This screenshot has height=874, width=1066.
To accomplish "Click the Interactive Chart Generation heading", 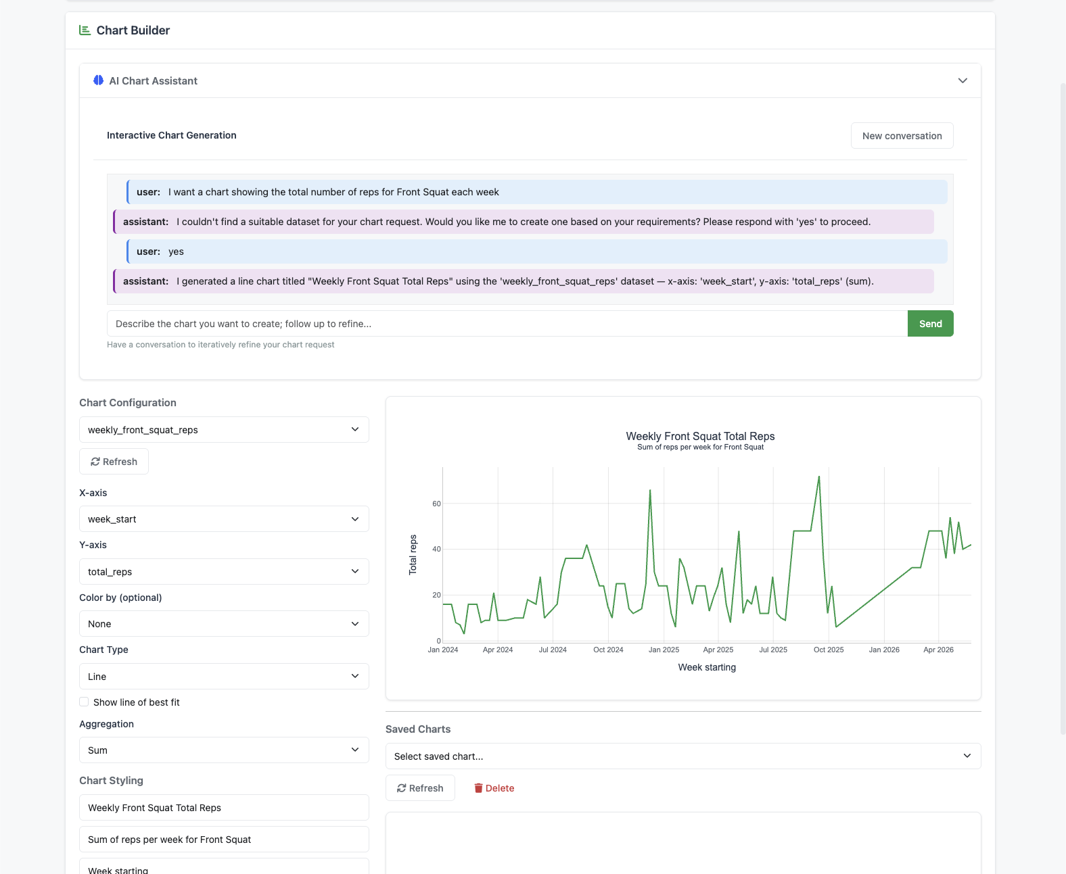I will coord(172,135).
